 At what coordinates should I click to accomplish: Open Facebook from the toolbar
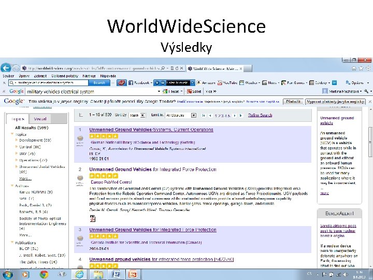click(140, 82)
